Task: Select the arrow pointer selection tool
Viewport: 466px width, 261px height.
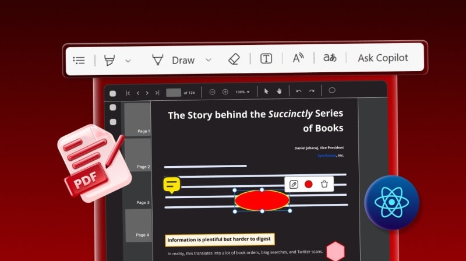Action: click(266, 91)
